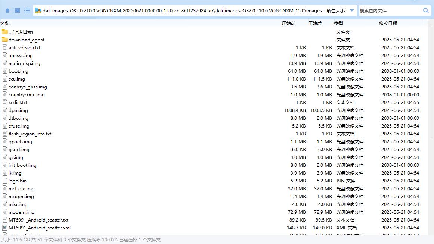Select the download_agent folder icon
Image resolution: width=434 pixels, height=244 pixels.
click(5, 40)
